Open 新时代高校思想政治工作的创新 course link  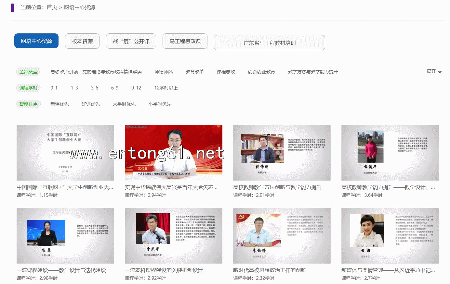point(269,270)
